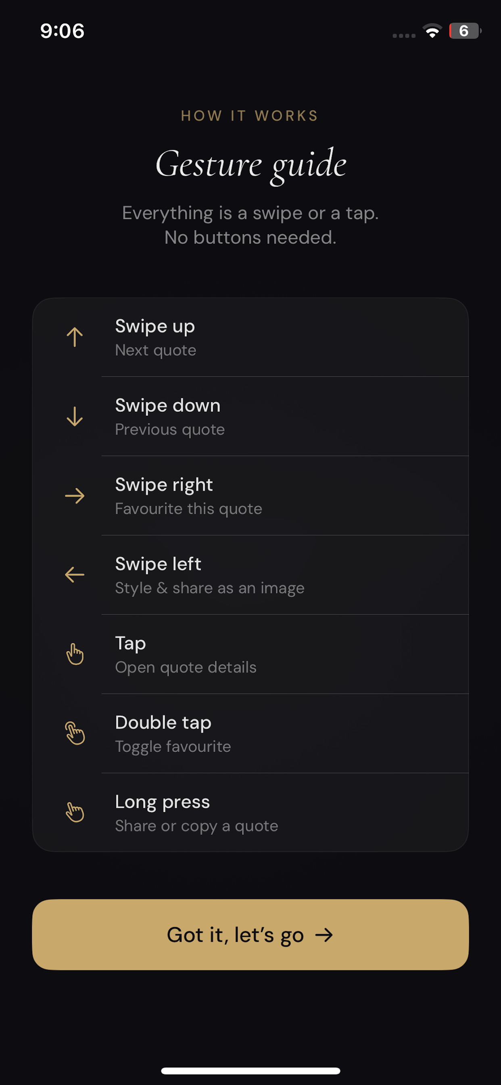Tap the single-finger Tap gesture icon
The height and width of the screenshot is (1085, 501).
click(x=75, y=654)
